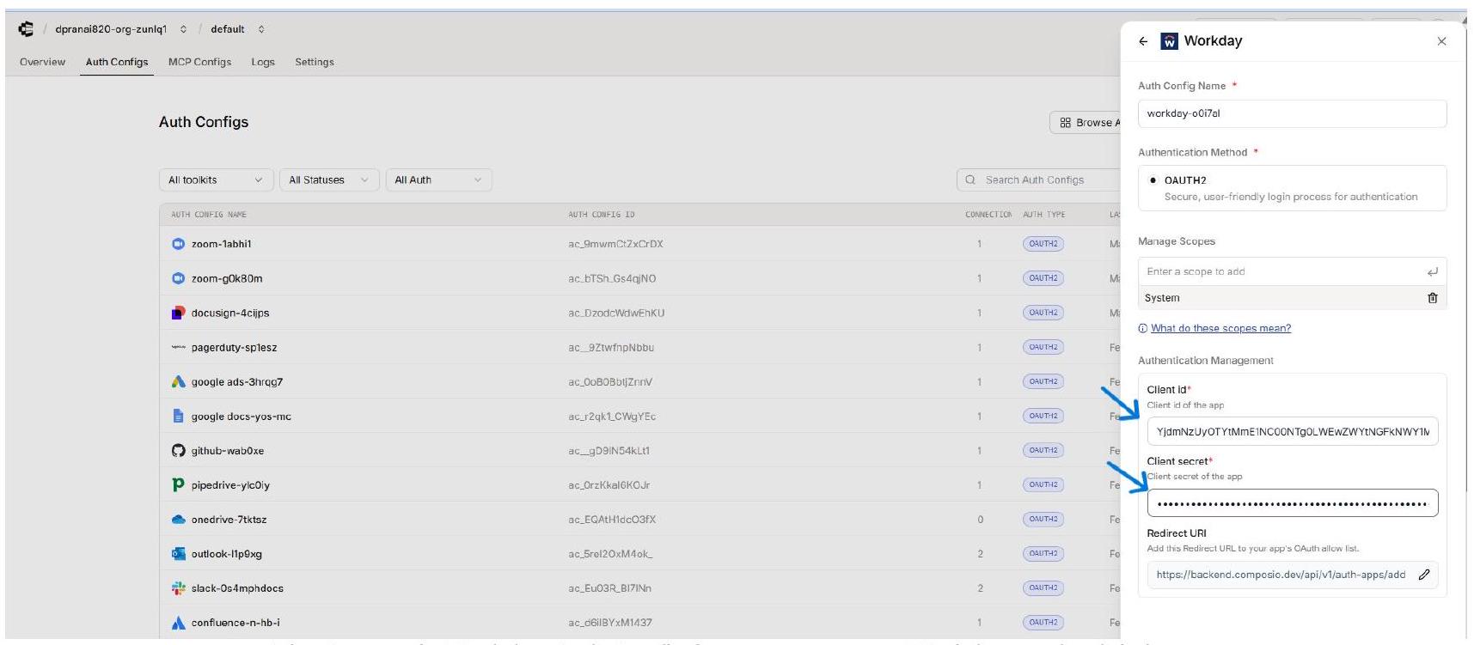The image size is (1474, 645).
Task: Delete the System scope with trash icon
Action: (x=1432, y=298)
